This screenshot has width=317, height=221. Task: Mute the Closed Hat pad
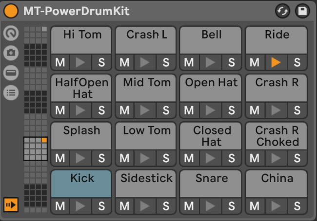(x=189, y=158)
